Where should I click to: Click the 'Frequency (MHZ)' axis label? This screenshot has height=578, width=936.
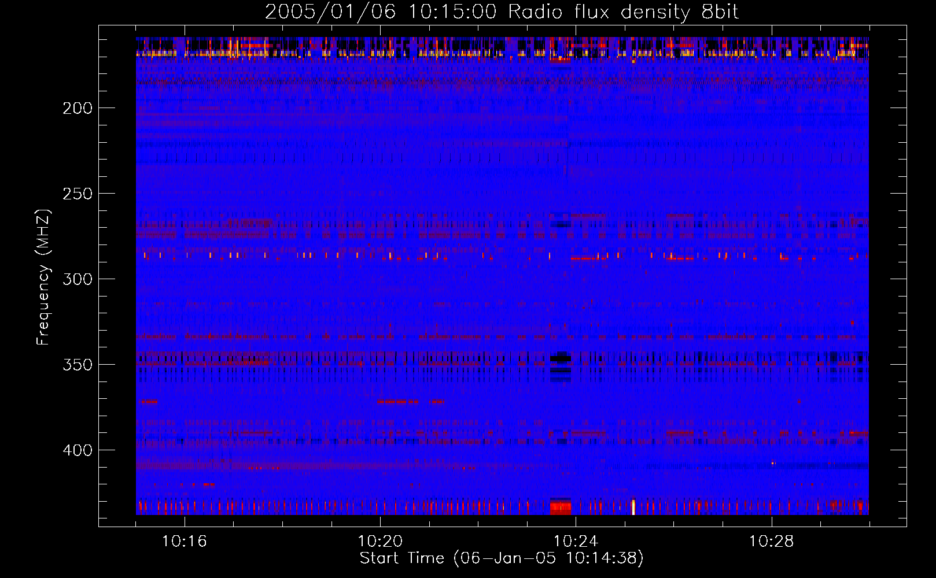click(x=43, y=277)
